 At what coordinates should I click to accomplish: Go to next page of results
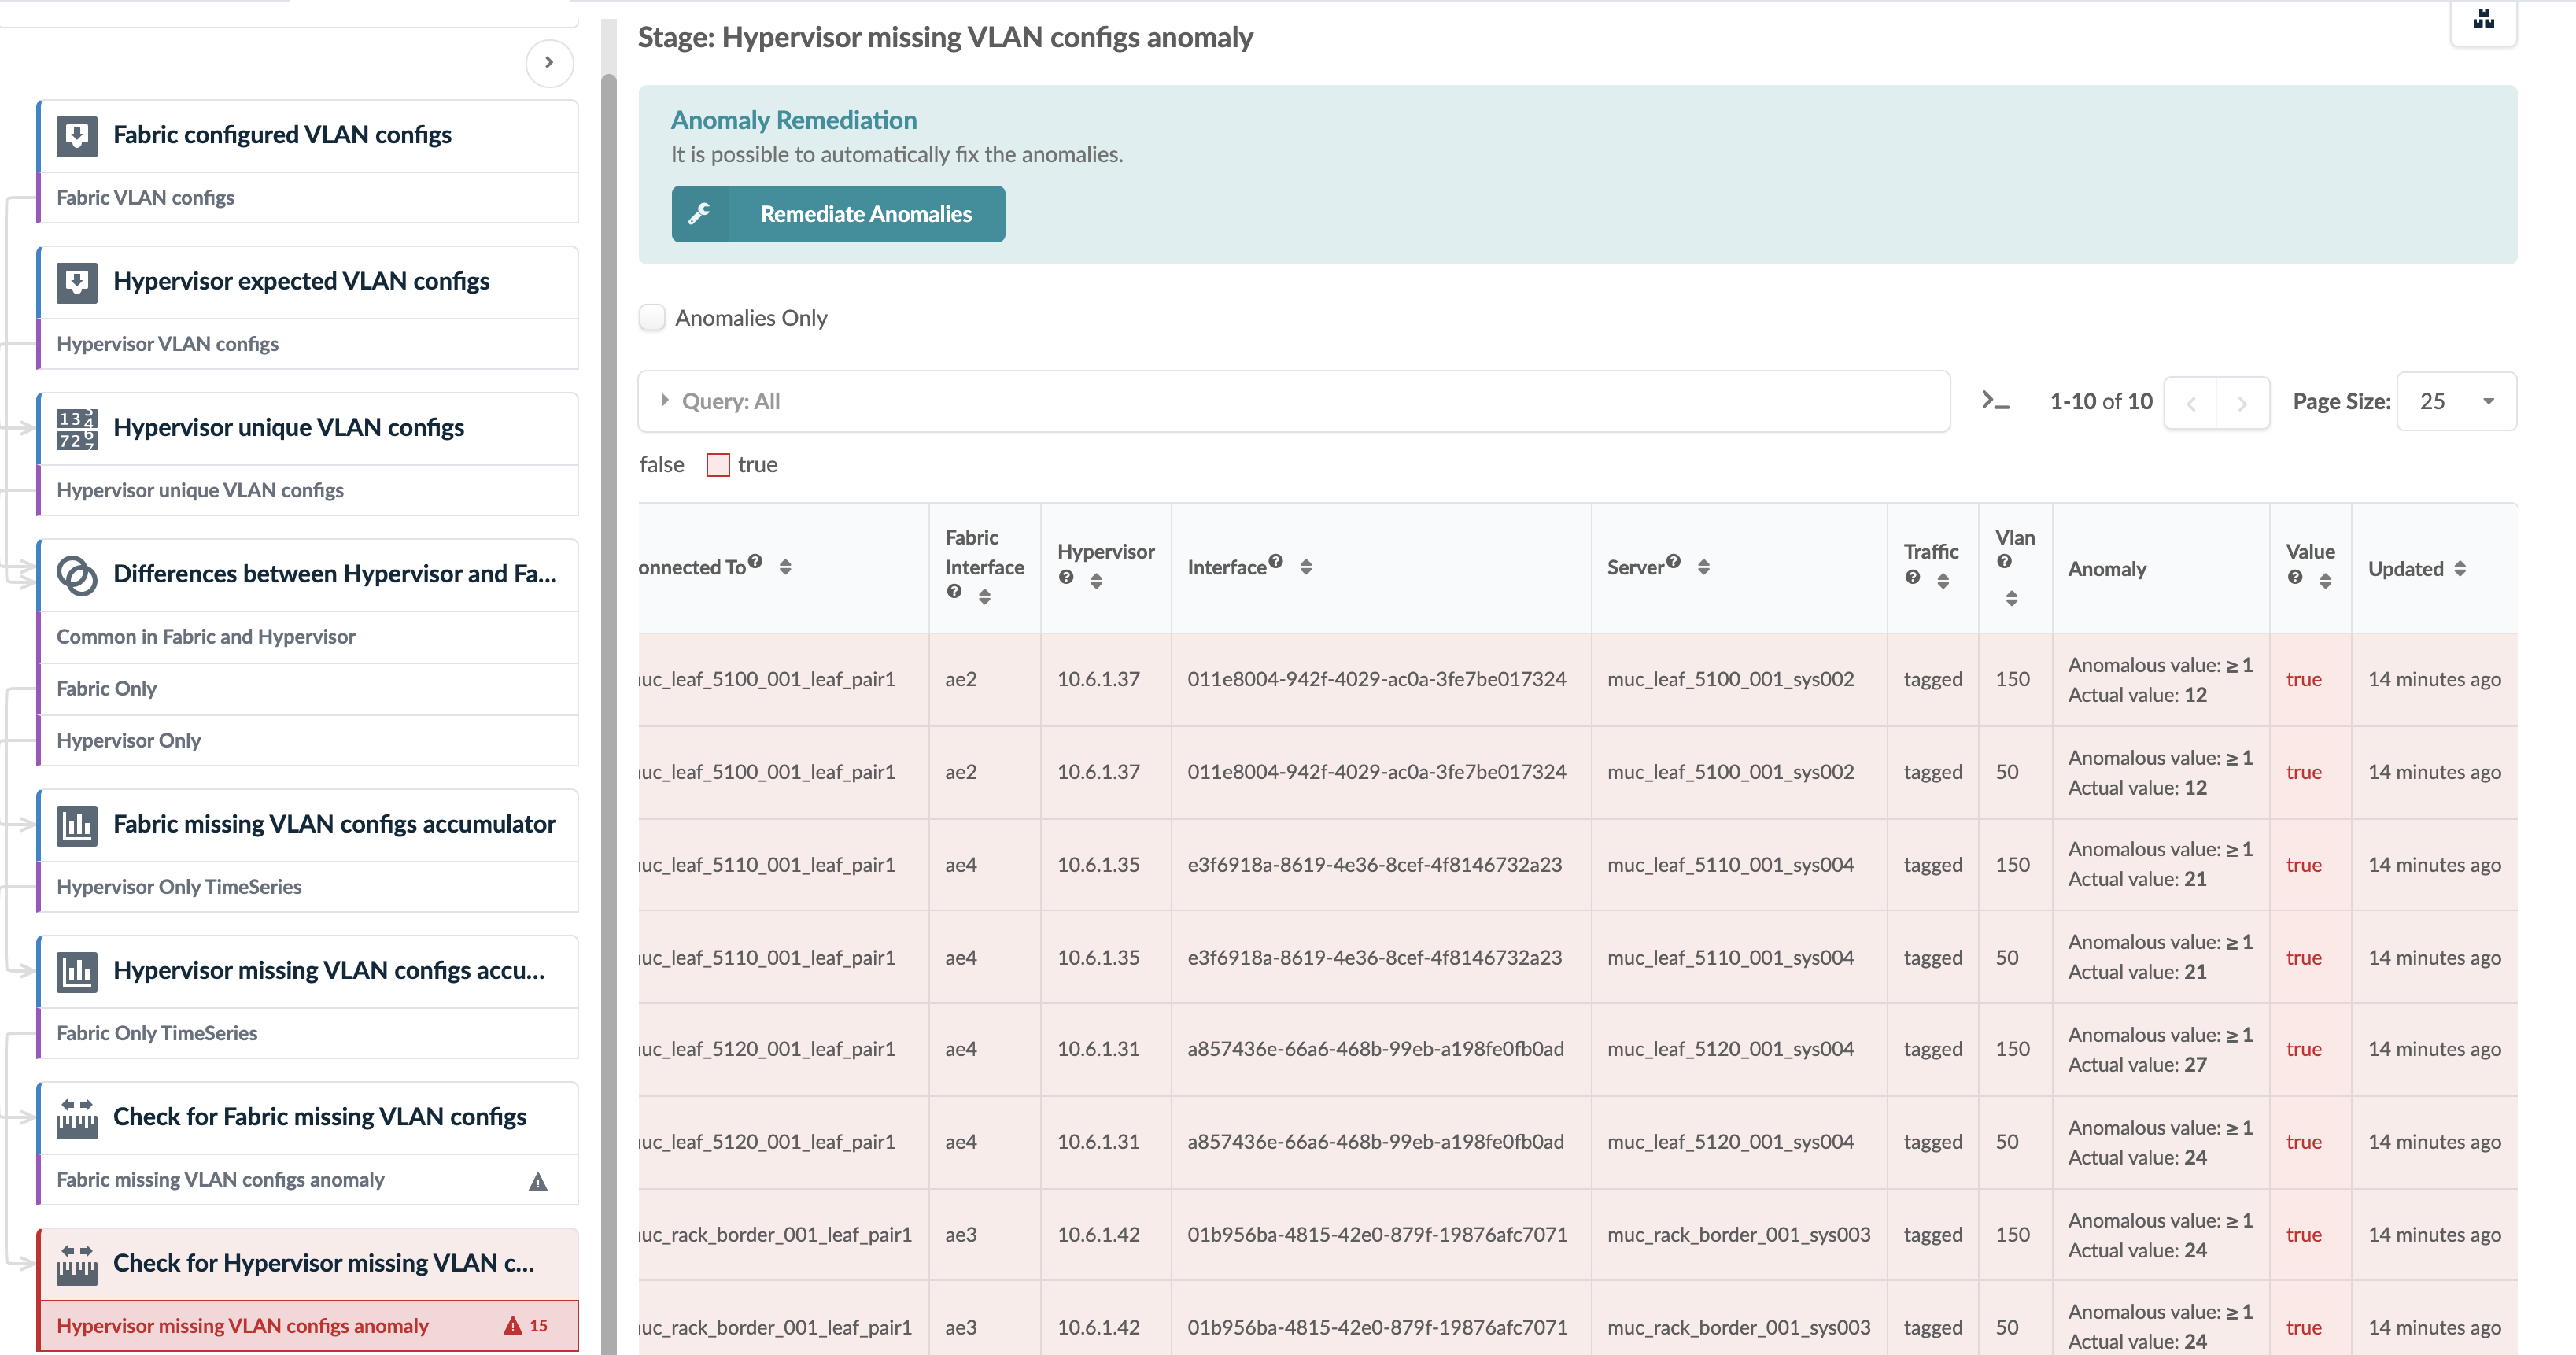(2242, 403)
